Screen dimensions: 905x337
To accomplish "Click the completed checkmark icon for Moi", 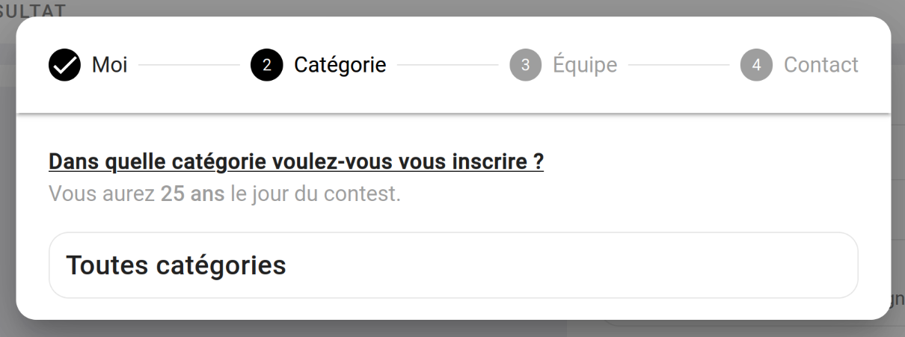I will pyautogui.click(x=64, y=65).
